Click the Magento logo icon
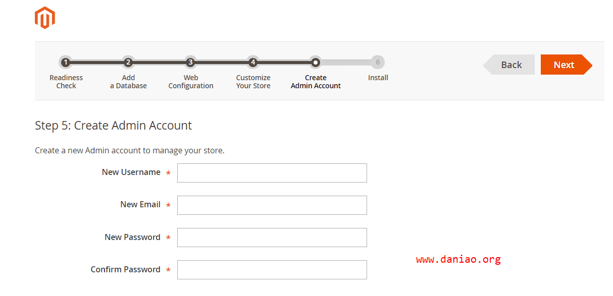613x296 pixels. (x=44, y=18)
